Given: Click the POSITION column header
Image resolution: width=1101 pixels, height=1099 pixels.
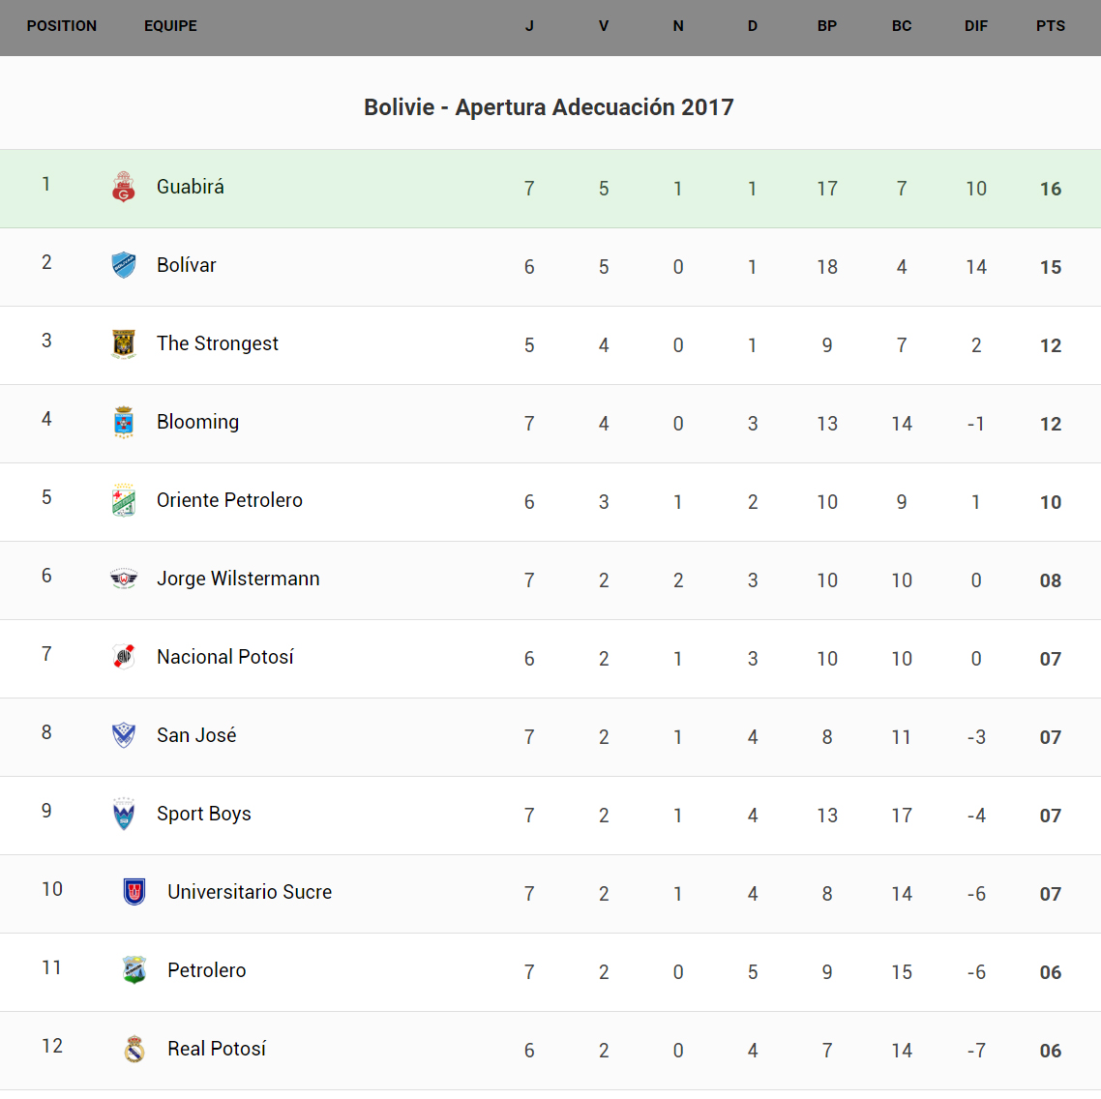Looking at the screenshot, I should (x=62, y=26).
